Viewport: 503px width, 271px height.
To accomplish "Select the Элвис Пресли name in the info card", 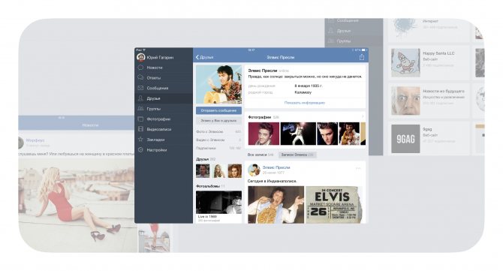I will pos(263,71).
